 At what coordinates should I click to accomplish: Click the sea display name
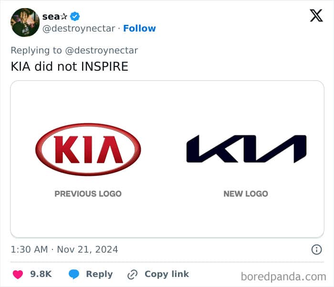coord(51,17)
